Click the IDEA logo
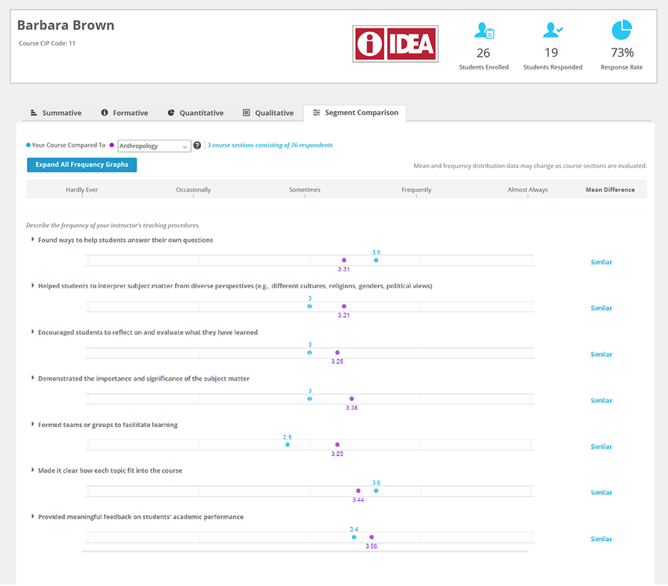 [x=395, y=43]
